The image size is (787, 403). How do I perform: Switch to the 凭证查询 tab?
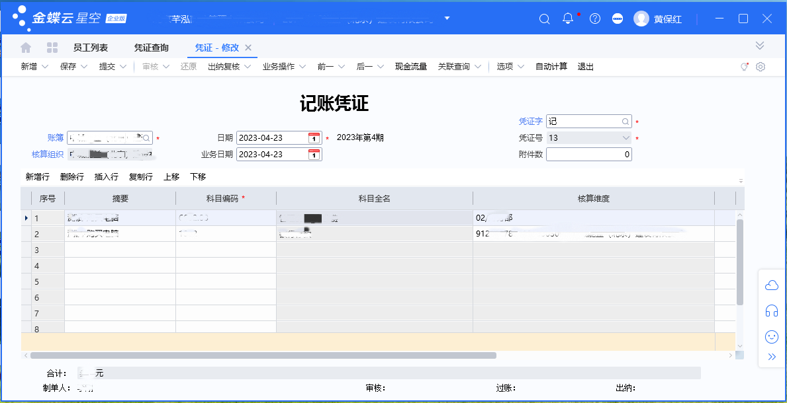point(151,47)
